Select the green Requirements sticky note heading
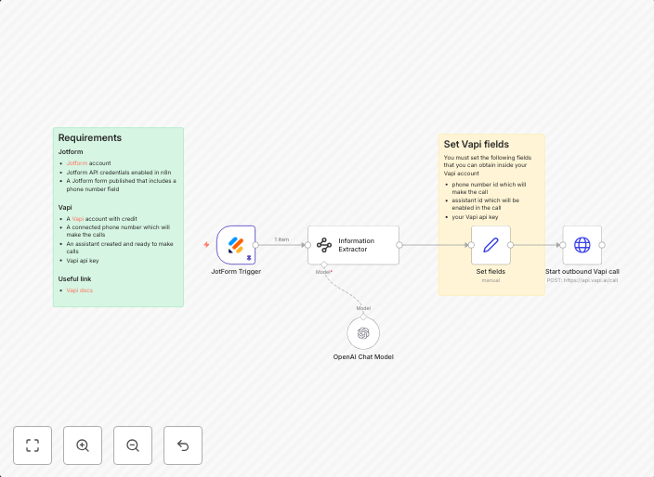This screenshot has width=654, height=477. [90, 137]
